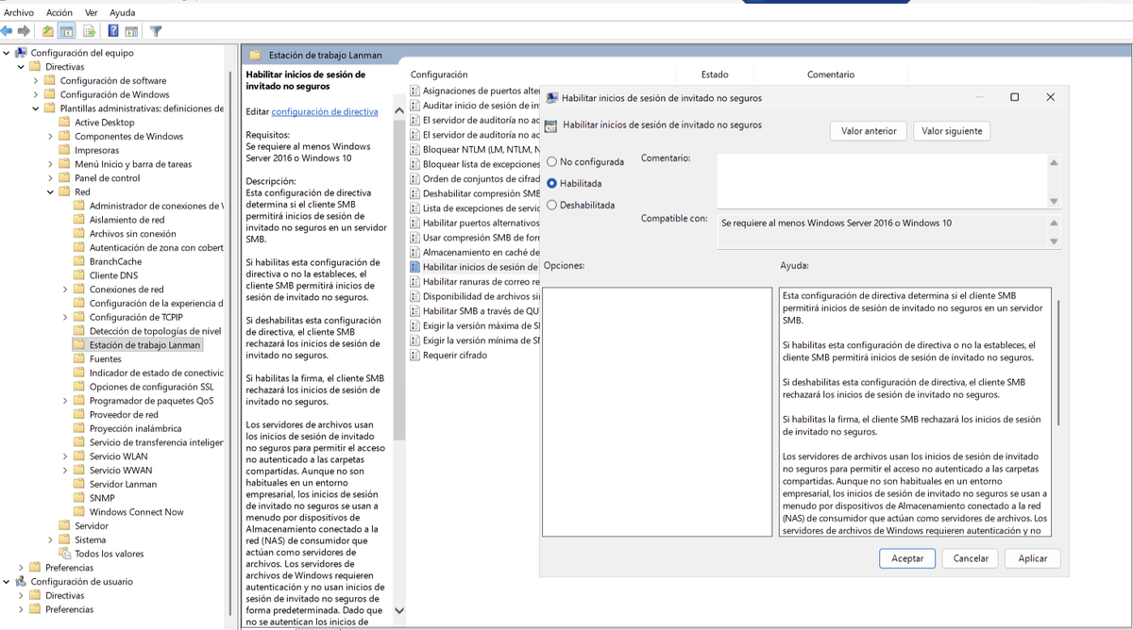Click folder icon in Estación de trabajo Lanman header
Image resolution: width=1133 pixels, height=630 pixels.
[x=253, y=56]
